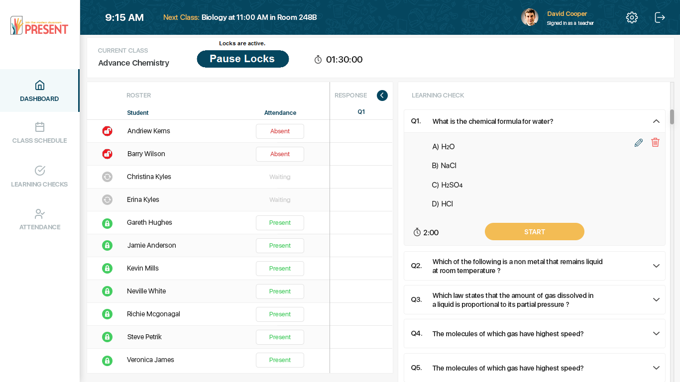Go to Learning Checks in sidebar
680x382 pixels.
tap(40, 177)
